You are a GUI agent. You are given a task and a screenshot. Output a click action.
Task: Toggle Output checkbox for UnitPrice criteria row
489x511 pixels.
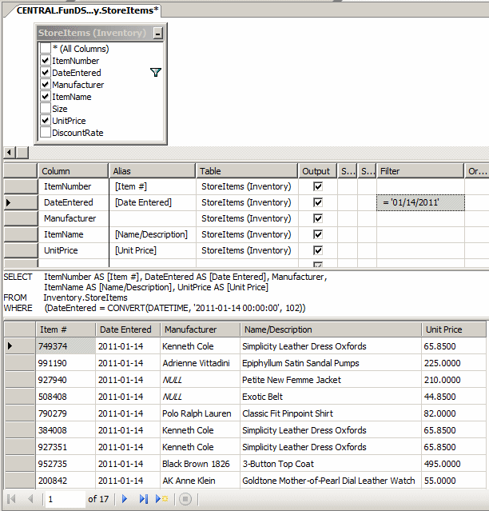tap(318, 250)
